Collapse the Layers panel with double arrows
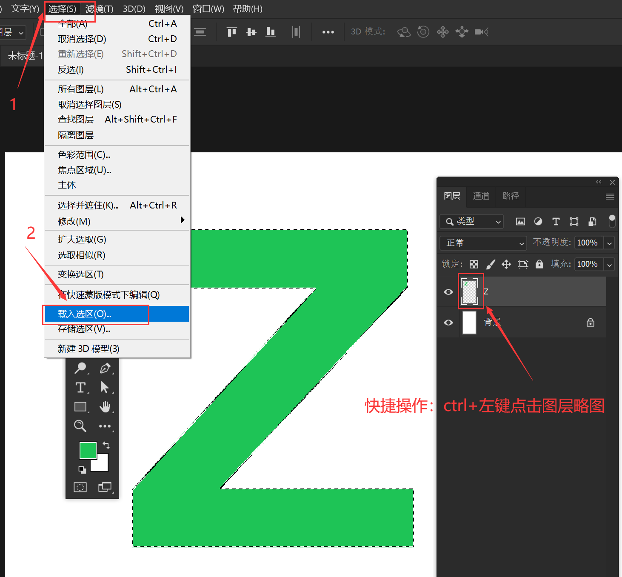This screenshot has height=577, width=622. click(x=599, y=182)
